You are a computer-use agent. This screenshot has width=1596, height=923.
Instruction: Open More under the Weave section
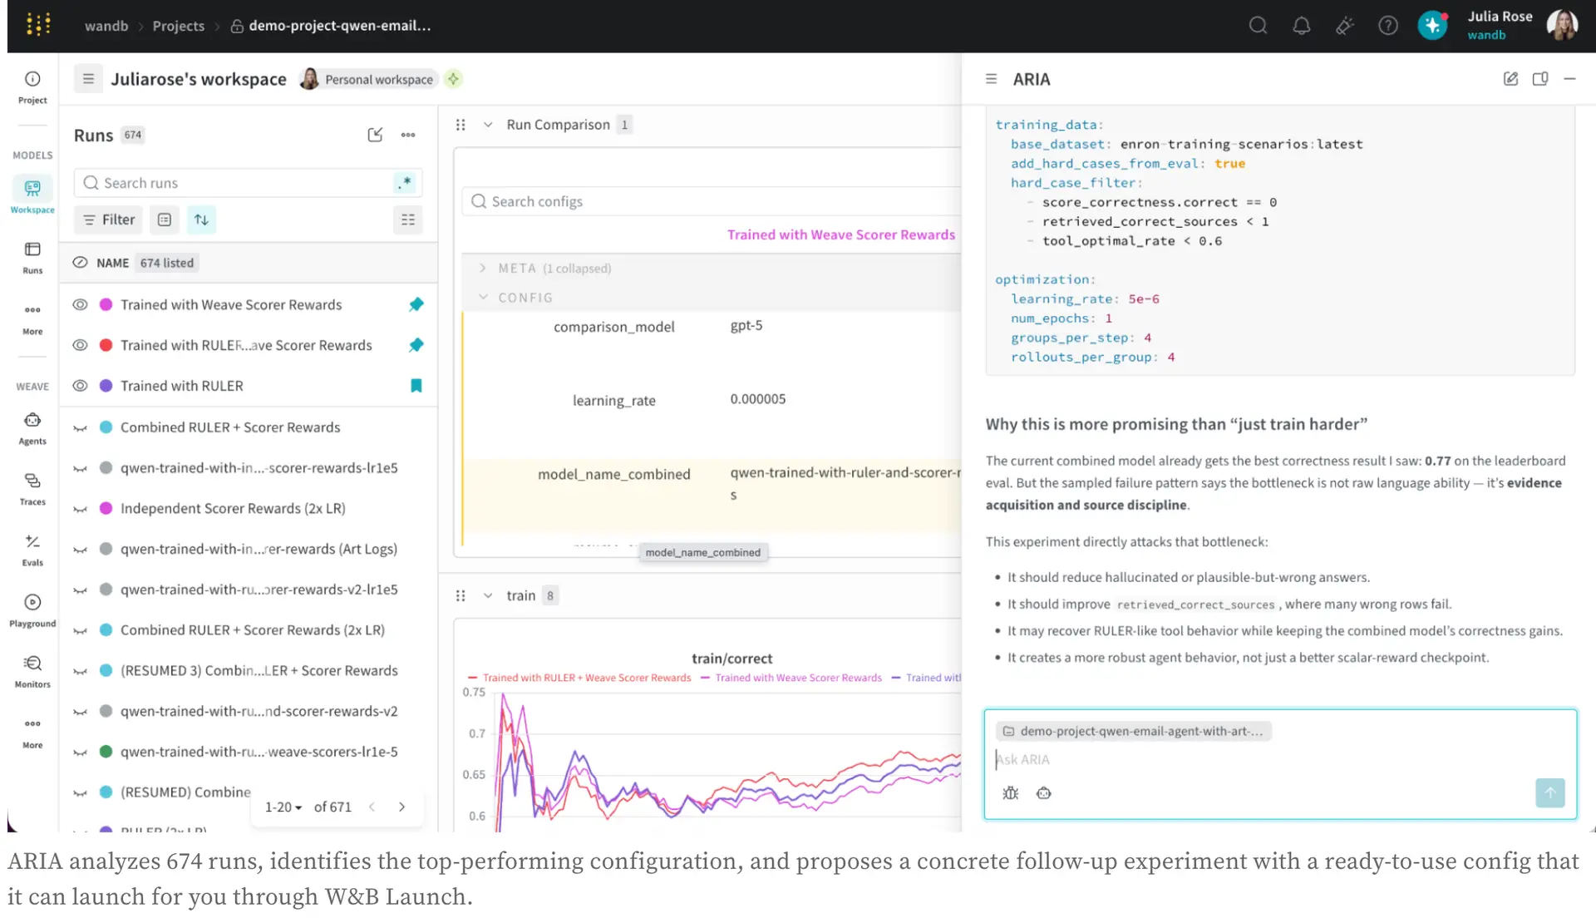(32, 732)
